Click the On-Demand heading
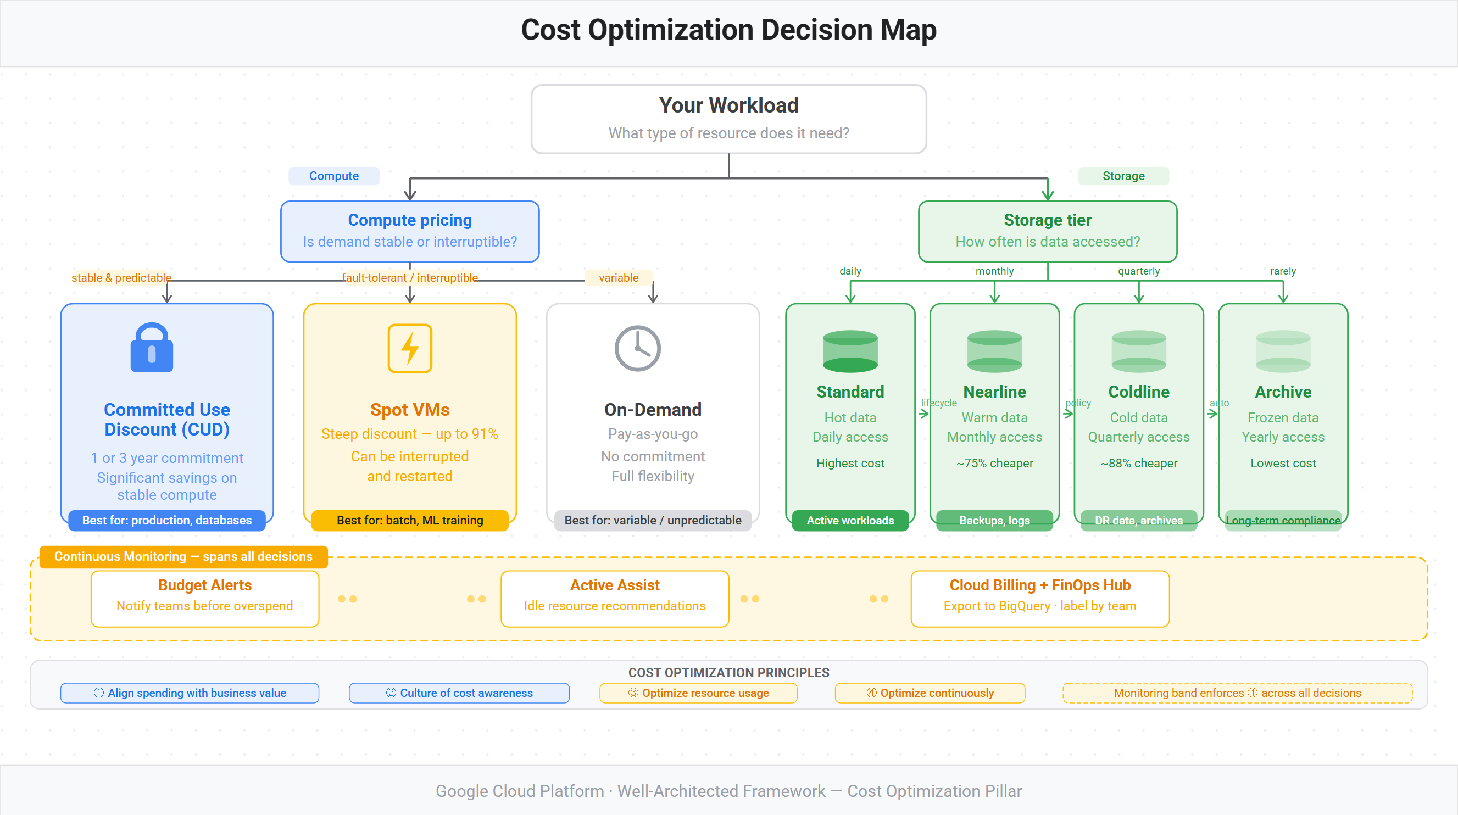Image resolution: width=1458 pixels, height=815 pixels. coord(653,409)
